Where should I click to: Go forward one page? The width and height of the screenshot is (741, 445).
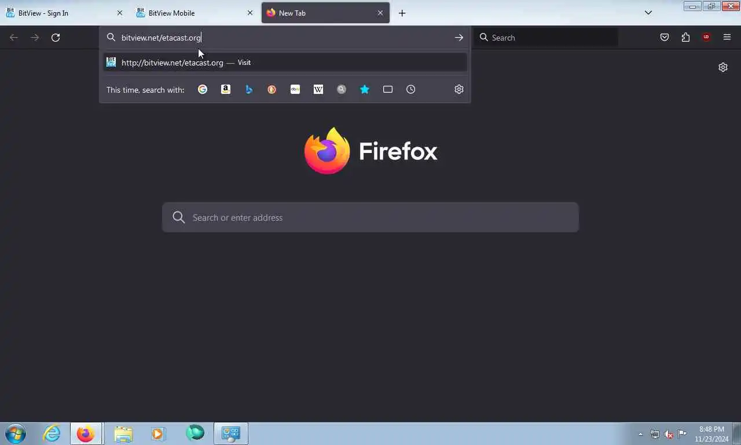35,38
